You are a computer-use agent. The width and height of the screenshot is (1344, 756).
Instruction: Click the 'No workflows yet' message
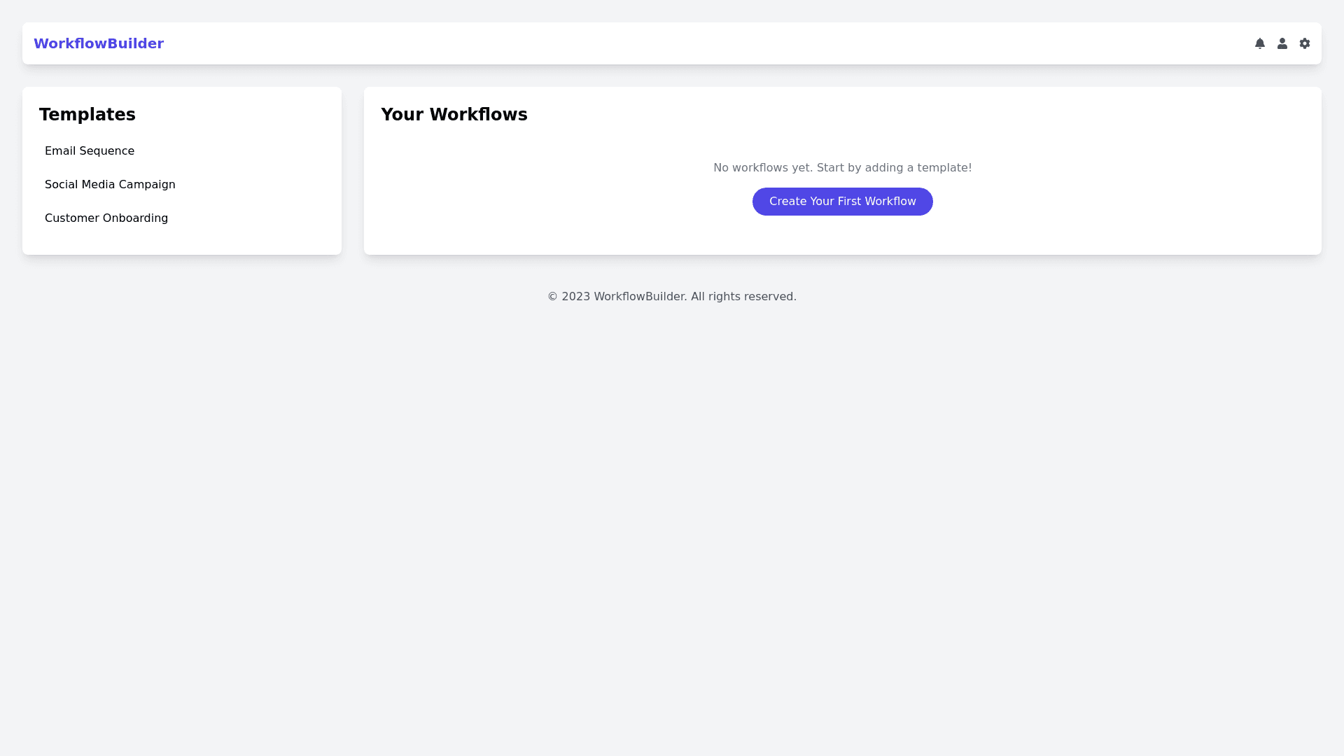[842, 168]
